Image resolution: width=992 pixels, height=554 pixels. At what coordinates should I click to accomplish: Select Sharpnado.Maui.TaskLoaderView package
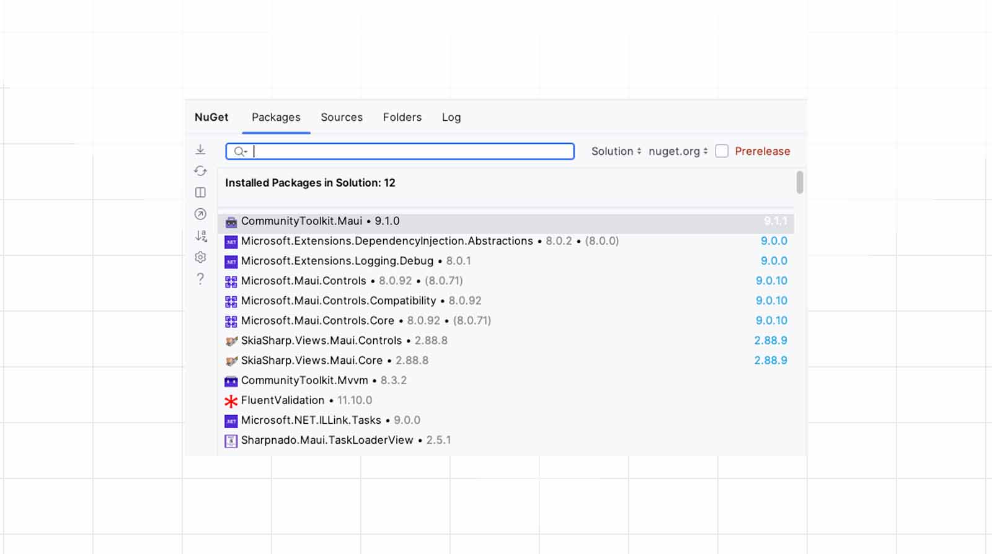click(x=506, y=440)
